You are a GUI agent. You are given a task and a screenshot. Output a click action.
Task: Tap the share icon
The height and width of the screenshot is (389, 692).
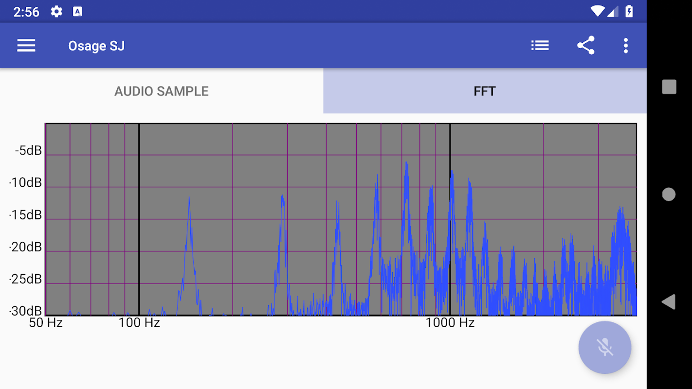[x=585, y=46]
